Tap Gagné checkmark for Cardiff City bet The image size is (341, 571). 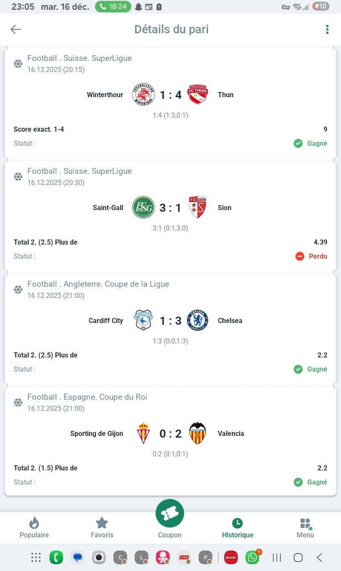click(311, 369)
